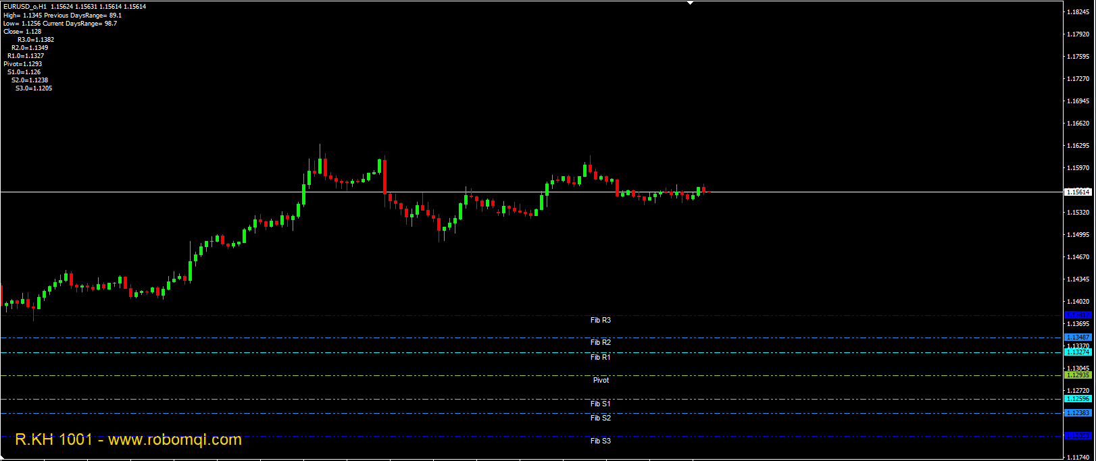The height and width of the screenshot is (461, 1096).
Task: Click the 'R1.0=1.1327' value
Action: 26,56
